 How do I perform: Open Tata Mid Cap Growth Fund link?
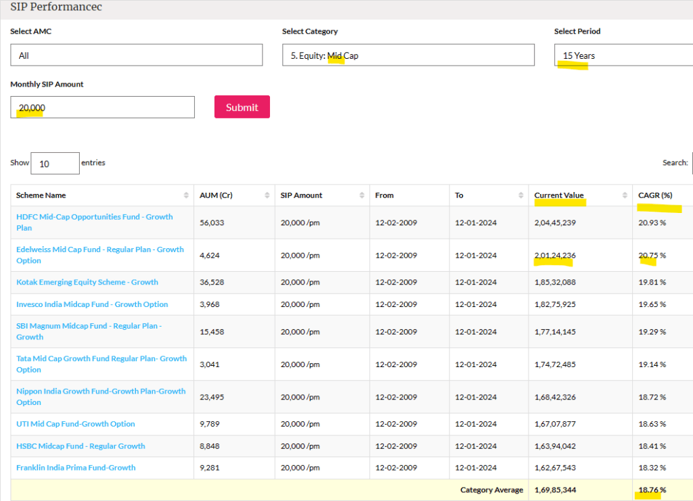point(102,364)
